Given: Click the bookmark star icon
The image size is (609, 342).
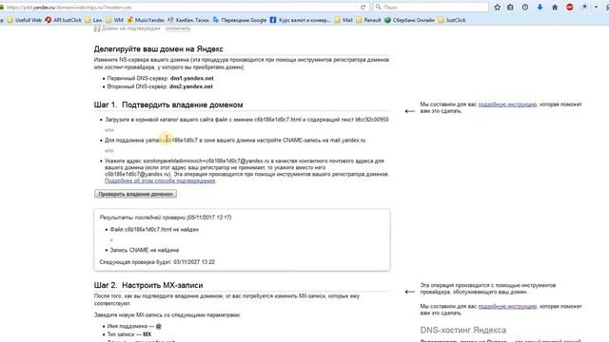Looking at the screenshot, I should (x=497, y=7).
